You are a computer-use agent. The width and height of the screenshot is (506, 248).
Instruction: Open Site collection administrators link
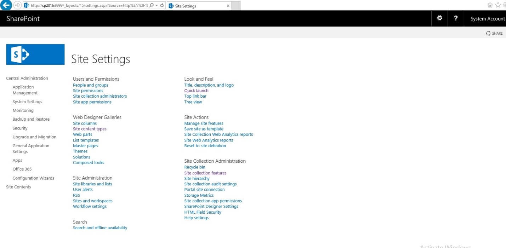100,96
